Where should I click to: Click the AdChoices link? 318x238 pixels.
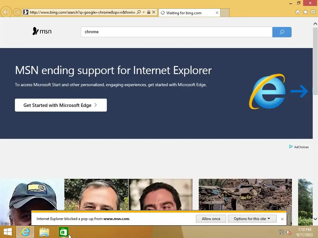[301, 147]
